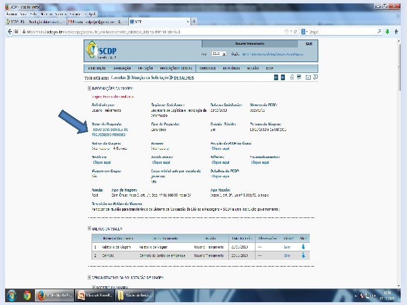The image size is (407, 305).
Task: Click the Firefox home icon in the toolbar
Action: pyautogui.click(x=396, y=32)
